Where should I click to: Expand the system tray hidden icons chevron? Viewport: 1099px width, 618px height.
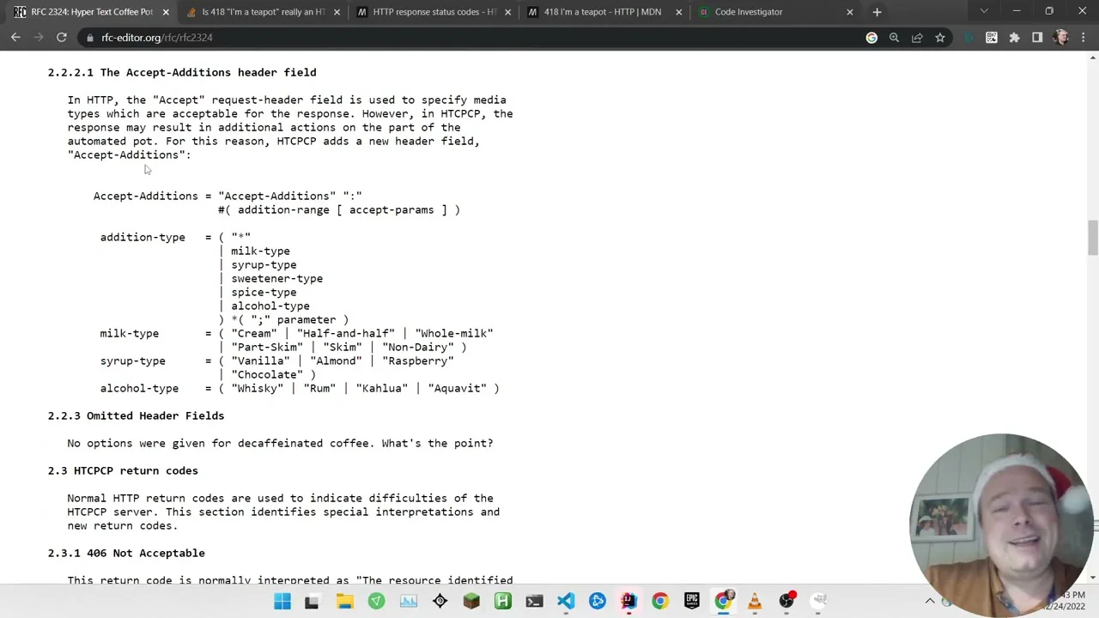[x=930, y=602]
